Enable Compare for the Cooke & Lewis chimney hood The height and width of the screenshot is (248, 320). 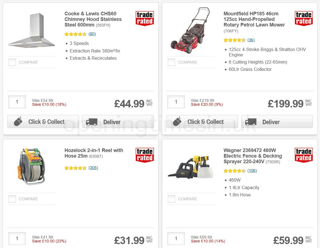pos(12,62)
